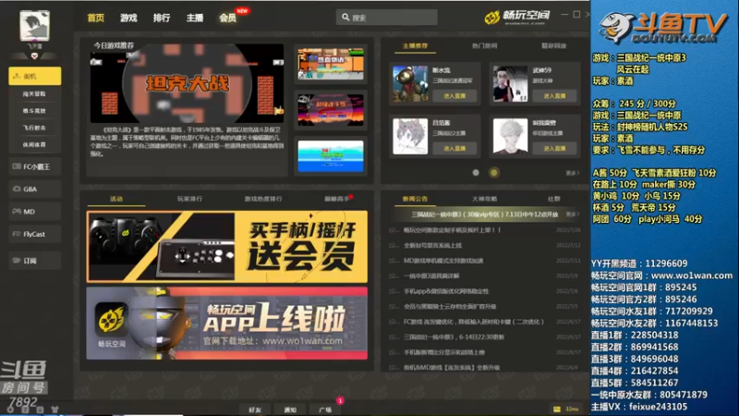The height and width of the screenshot is (416, 739).
Task: Open the FC小霸王 platform in sidebar
Action: [35, 166]
